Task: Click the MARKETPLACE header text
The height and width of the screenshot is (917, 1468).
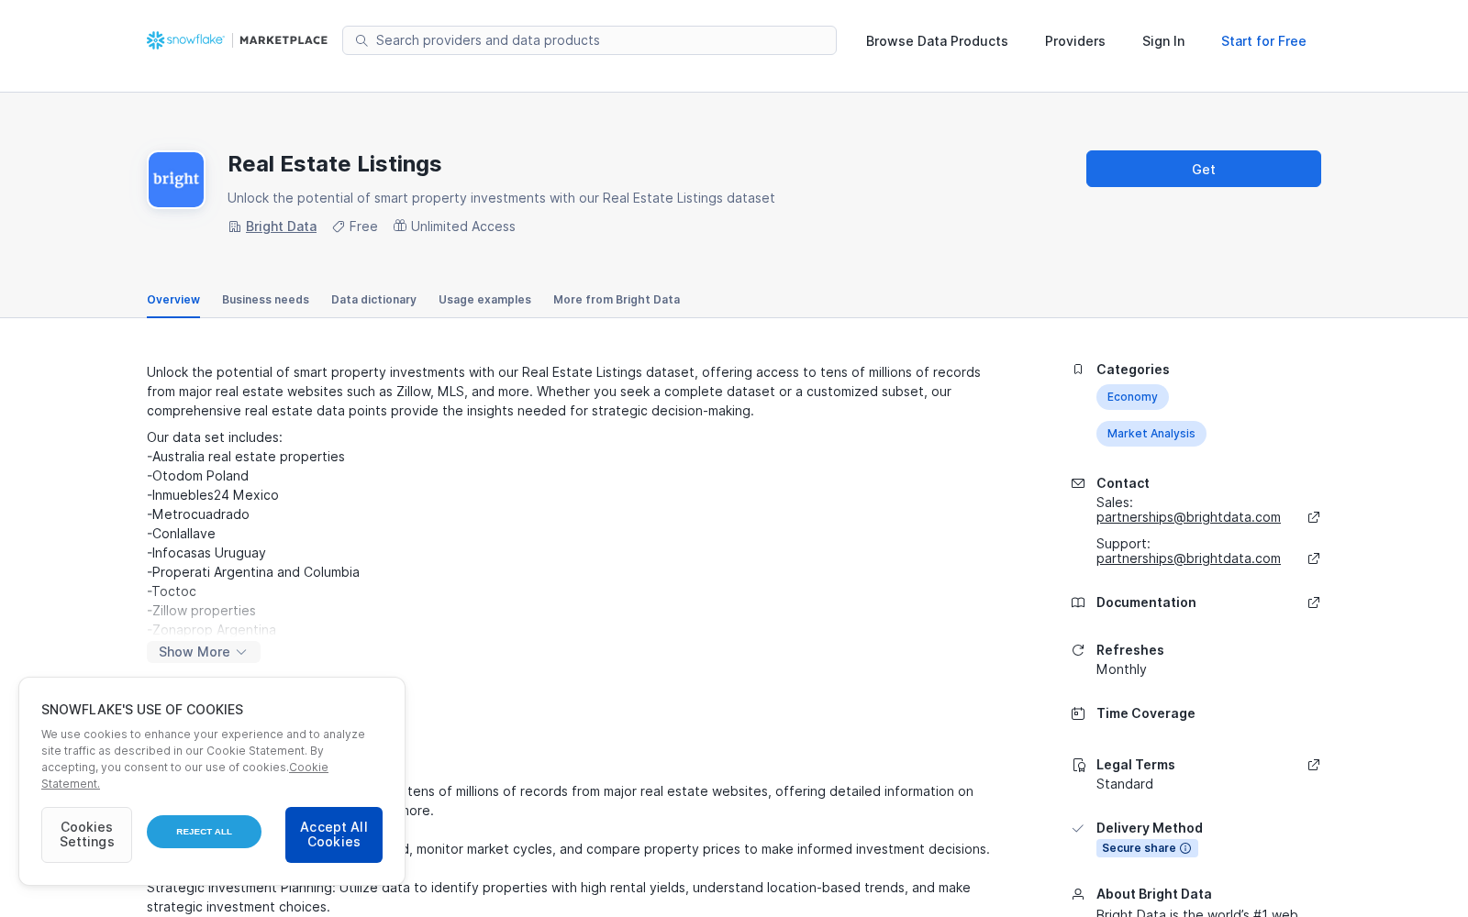Action: point(284,40)
